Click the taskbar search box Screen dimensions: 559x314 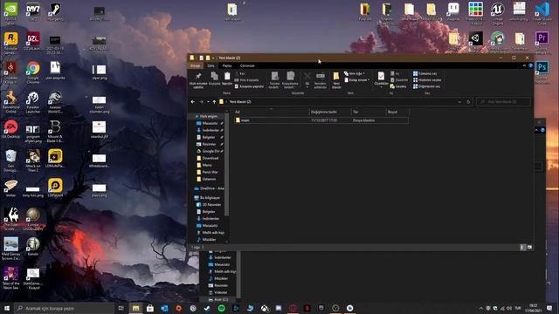pyautogui.click(x=64, y=308)
